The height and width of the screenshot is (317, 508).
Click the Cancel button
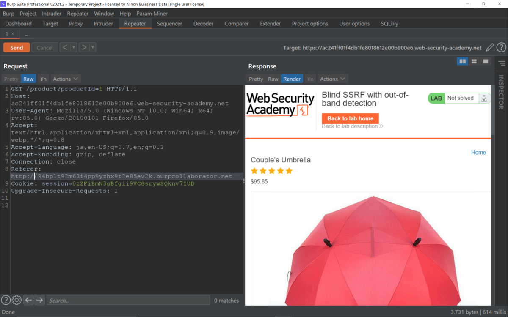pyautogui.click(x=44, y=48)
